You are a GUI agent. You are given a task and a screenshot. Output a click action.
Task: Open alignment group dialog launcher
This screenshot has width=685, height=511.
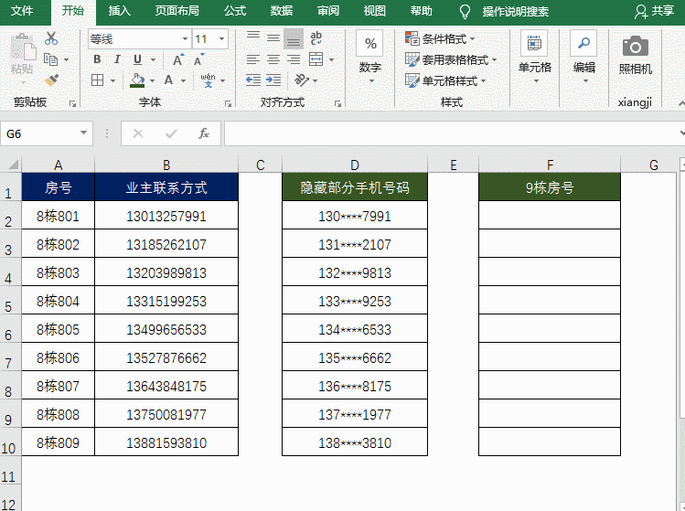(x=337, y=103)
